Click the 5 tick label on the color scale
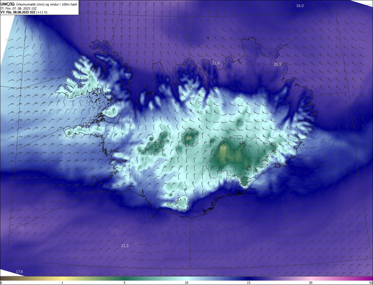373x285 pixels. [x=124, y=283]
